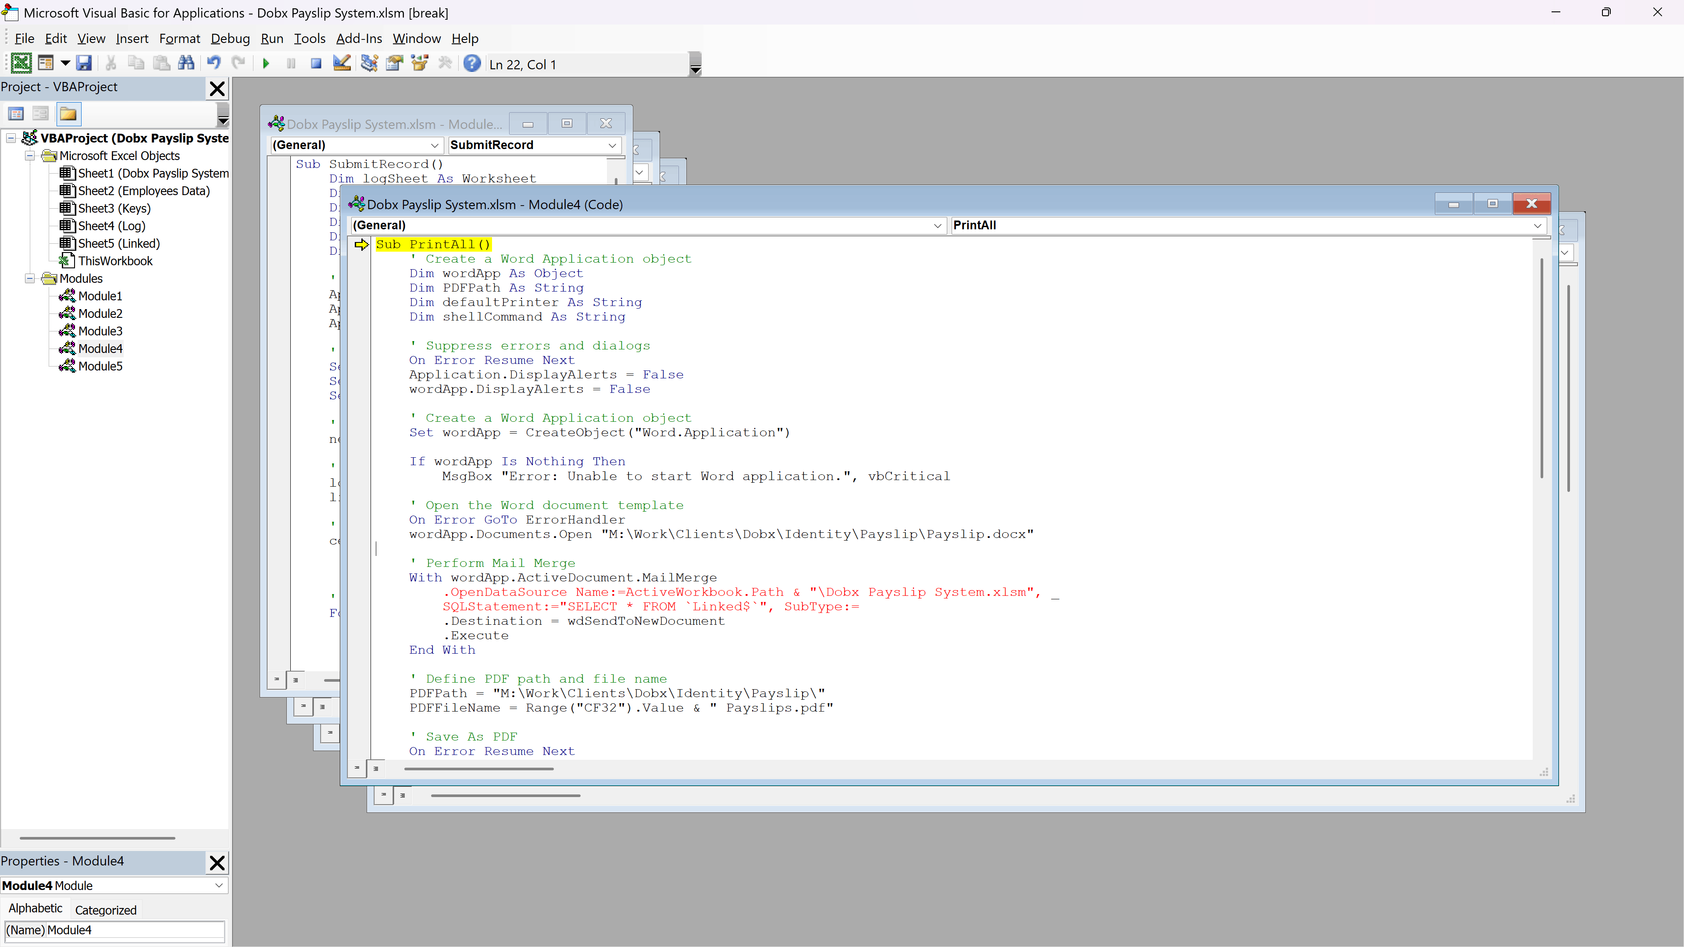Toggle Design Mode icon
The width and height of the screenshot is (1684, 947).
[341, 64]
